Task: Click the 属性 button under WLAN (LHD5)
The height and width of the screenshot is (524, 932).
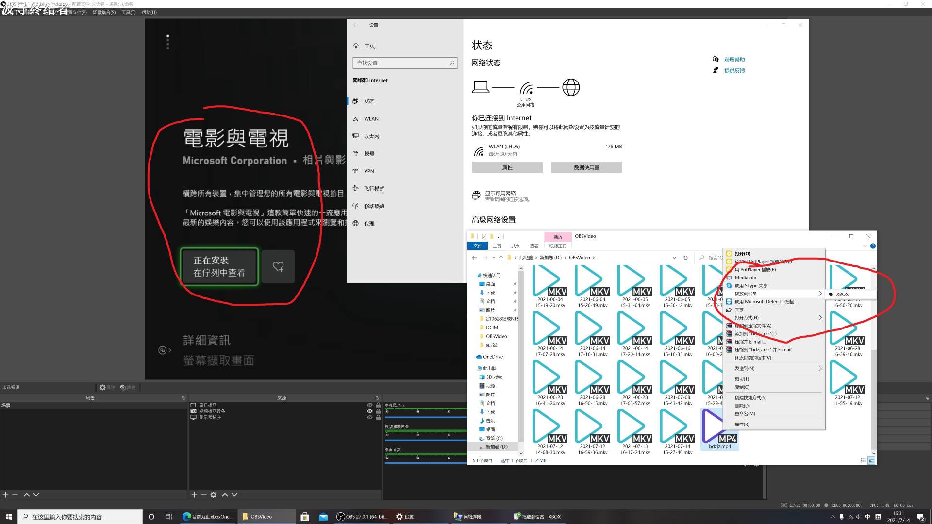Action: point(507,167)
